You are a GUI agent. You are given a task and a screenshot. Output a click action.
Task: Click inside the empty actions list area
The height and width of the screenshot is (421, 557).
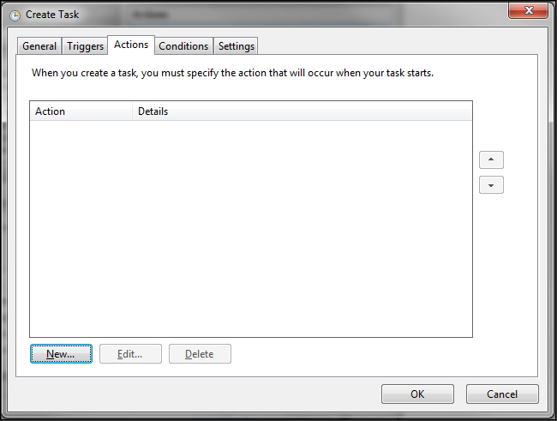250,227
